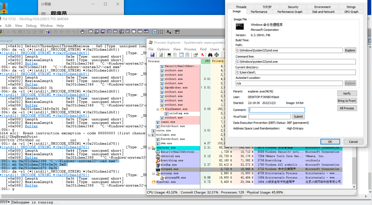
Task: Click the Show Lower Pane icon in Process Explorer
Action: pos(181,55)
